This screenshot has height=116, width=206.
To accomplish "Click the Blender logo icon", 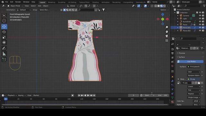I will pyautogui.click(x=3, y=2).
